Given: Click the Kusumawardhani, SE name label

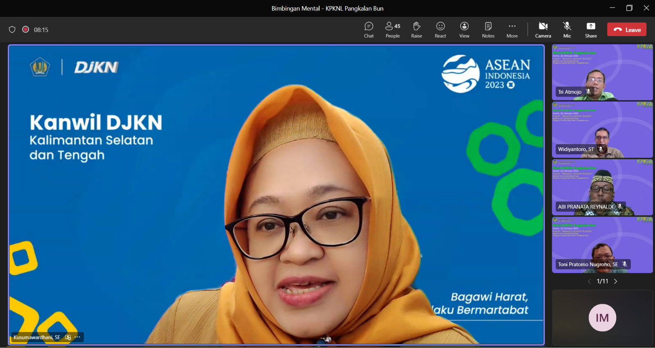Looking at the screenshot, I should pos(37,337).
